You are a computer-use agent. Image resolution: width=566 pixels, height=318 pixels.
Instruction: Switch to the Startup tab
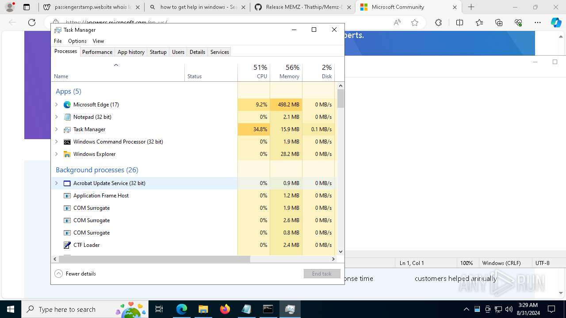pyautogui.click(x=158, y=52)
